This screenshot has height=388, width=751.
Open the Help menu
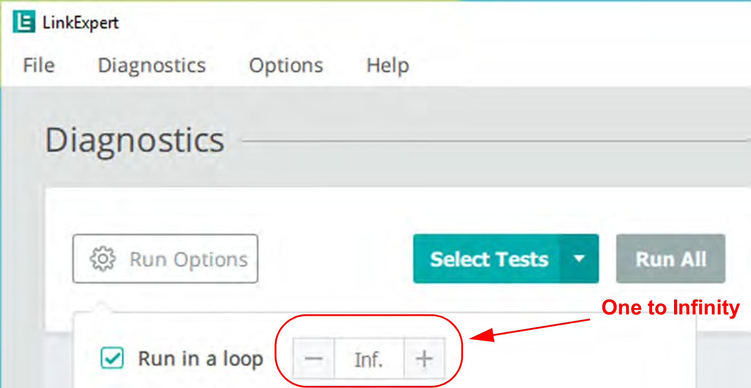click(x=388, y=65)
